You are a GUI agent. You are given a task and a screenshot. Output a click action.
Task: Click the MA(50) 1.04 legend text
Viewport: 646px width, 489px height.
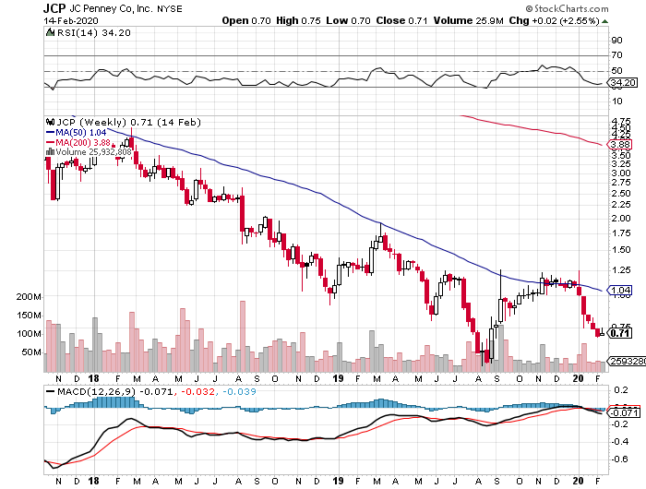[x=81, y=133]
